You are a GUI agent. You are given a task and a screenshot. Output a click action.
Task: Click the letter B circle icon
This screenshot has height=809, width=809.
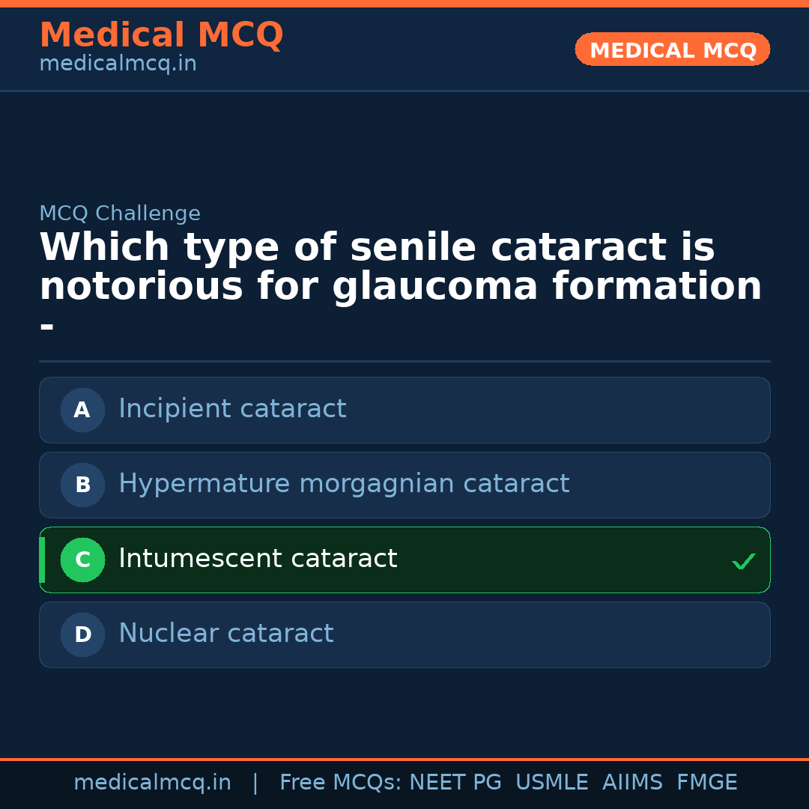tap(82, 485)
